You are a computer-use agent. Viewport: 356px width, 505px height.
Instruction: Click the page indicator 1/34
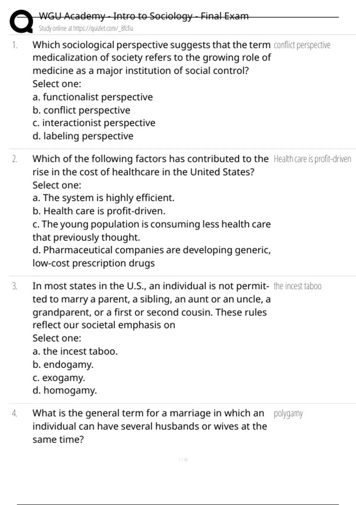pos(183,460)
